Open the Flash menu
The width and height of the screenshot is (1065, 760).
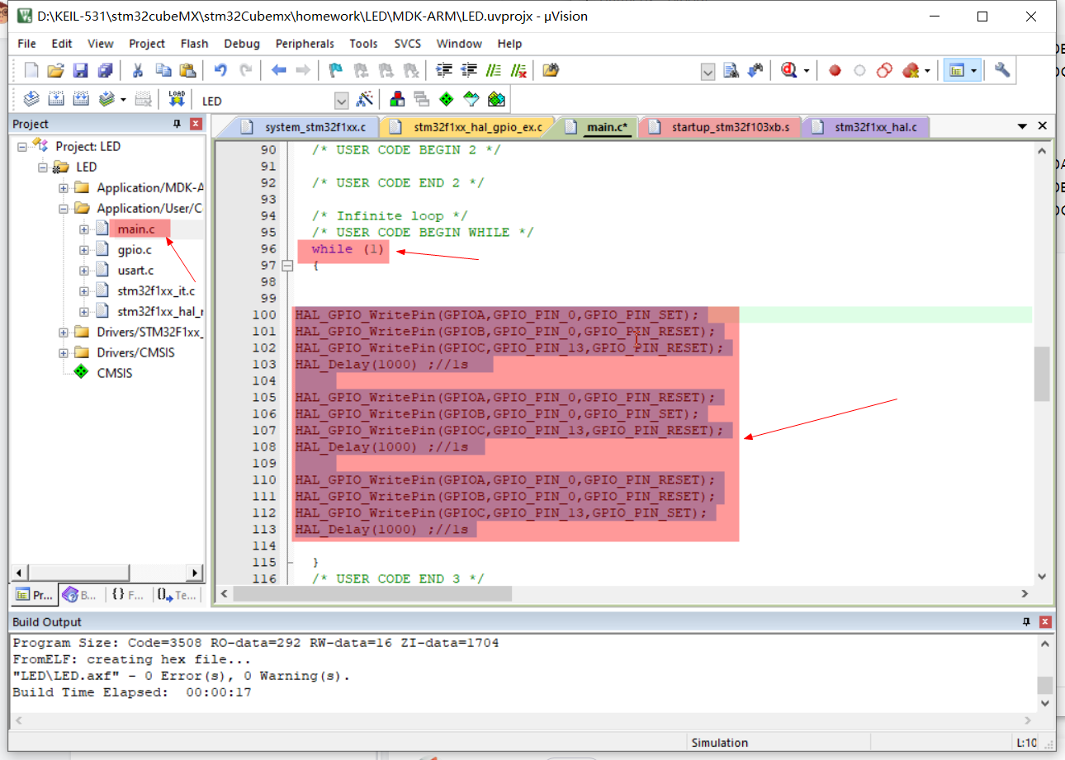tap(194, 44)
